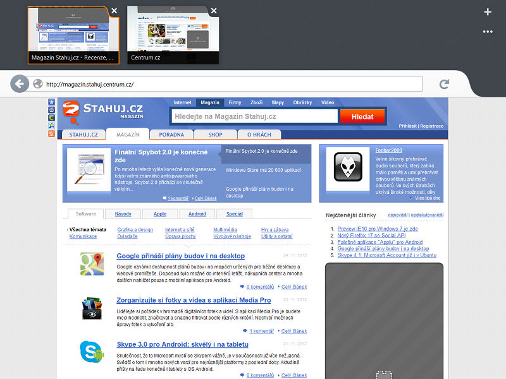Filter by Komunikace topic

(83, 236)
